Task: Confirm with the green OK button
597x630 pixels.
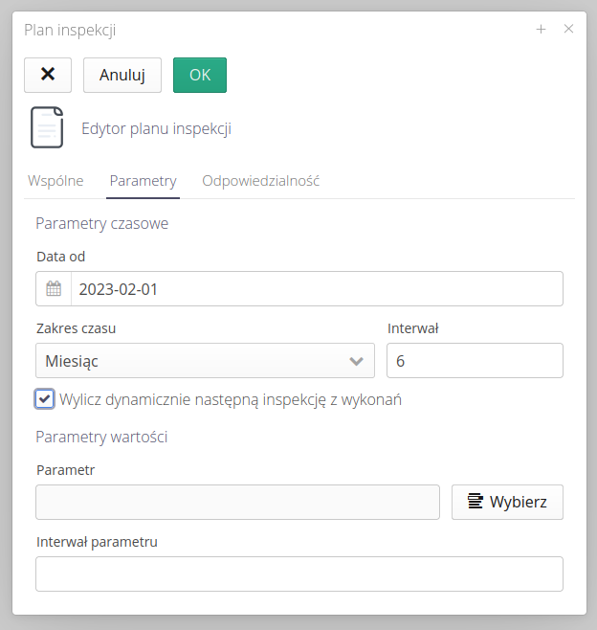Action: [199, 75]
